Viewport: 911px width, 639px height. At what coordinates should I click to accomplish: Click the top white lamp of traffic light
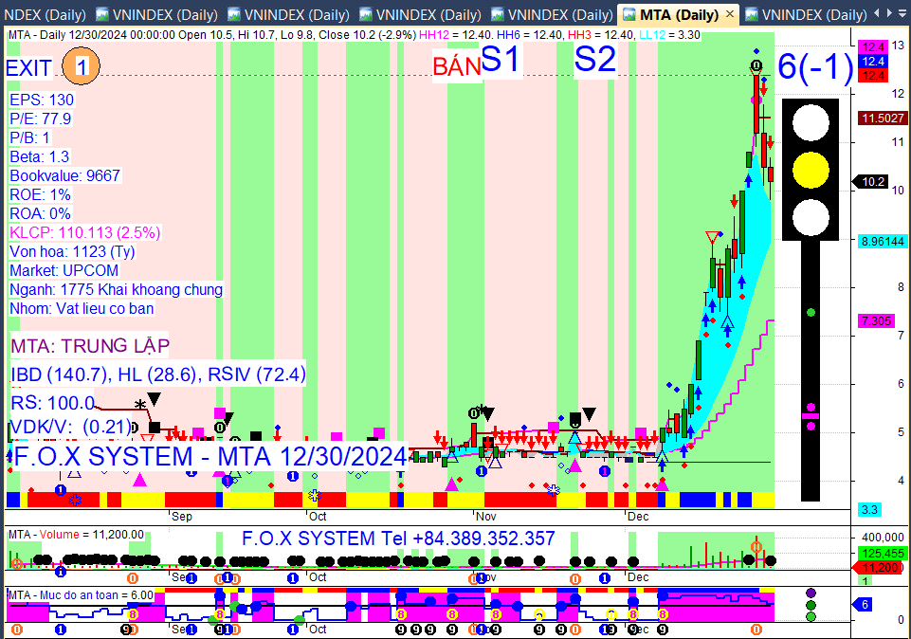[811, 122]
